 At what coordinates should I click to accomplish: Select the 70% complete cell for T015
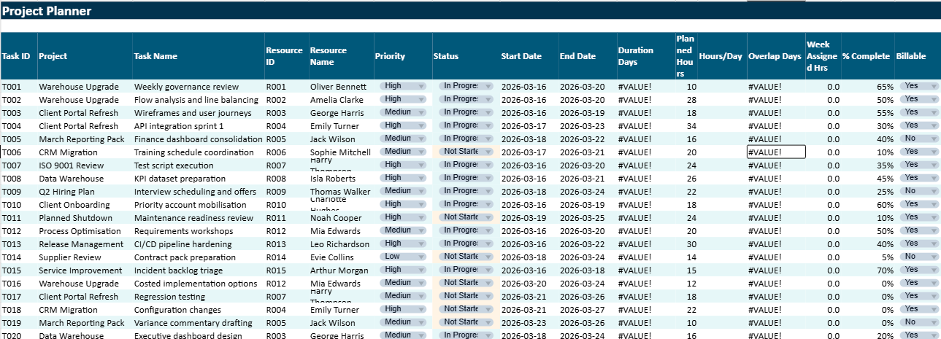pos(866,270)
